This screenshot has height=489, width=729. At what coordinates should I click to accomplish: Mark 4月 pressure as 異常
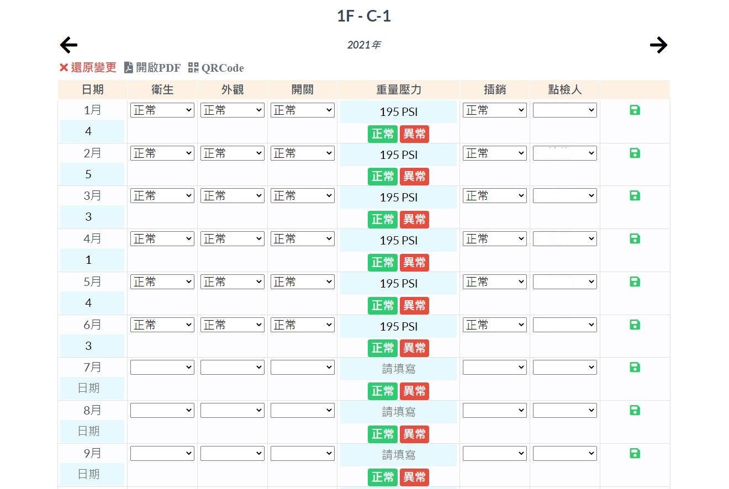click(414, 262)
